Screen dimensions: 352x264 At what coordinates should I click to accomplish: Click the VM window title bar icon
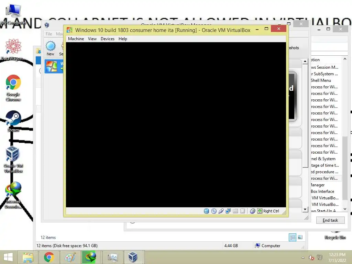[x=69, y=30]
